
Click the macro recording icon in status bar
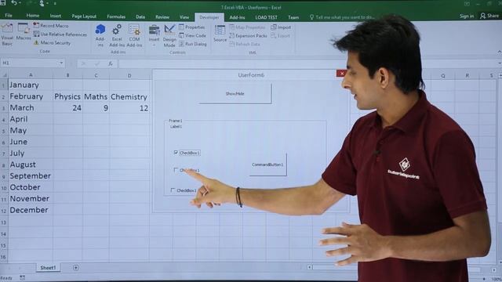pos(22,278)
